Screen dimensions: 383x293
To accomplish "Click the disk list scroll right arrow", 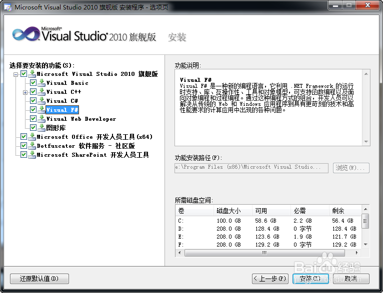I will click(357, 253).
